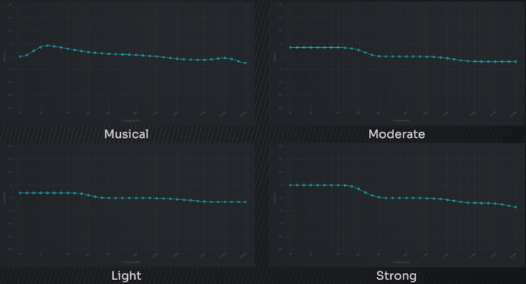
Task: Click the last point of the Strong curve
Action: pyautogui.click(x=516, y=207)
